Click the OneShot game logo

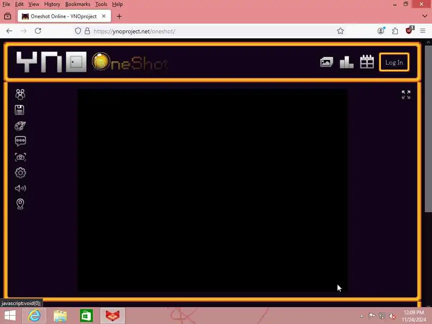[x=130, y=62]
